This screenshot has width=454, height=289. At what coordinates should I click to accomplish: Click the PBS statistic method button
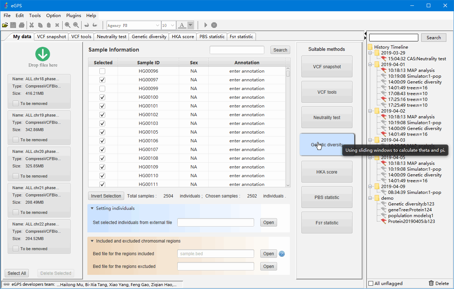327,198
